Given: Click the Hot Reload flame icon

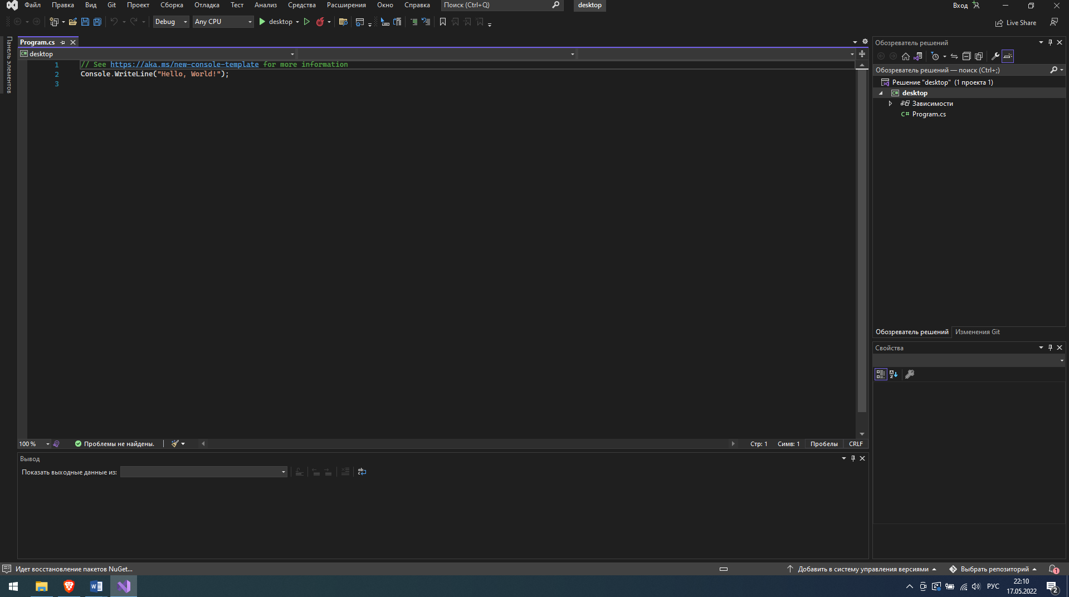Looking at the screenshot, I should [320, 22].
